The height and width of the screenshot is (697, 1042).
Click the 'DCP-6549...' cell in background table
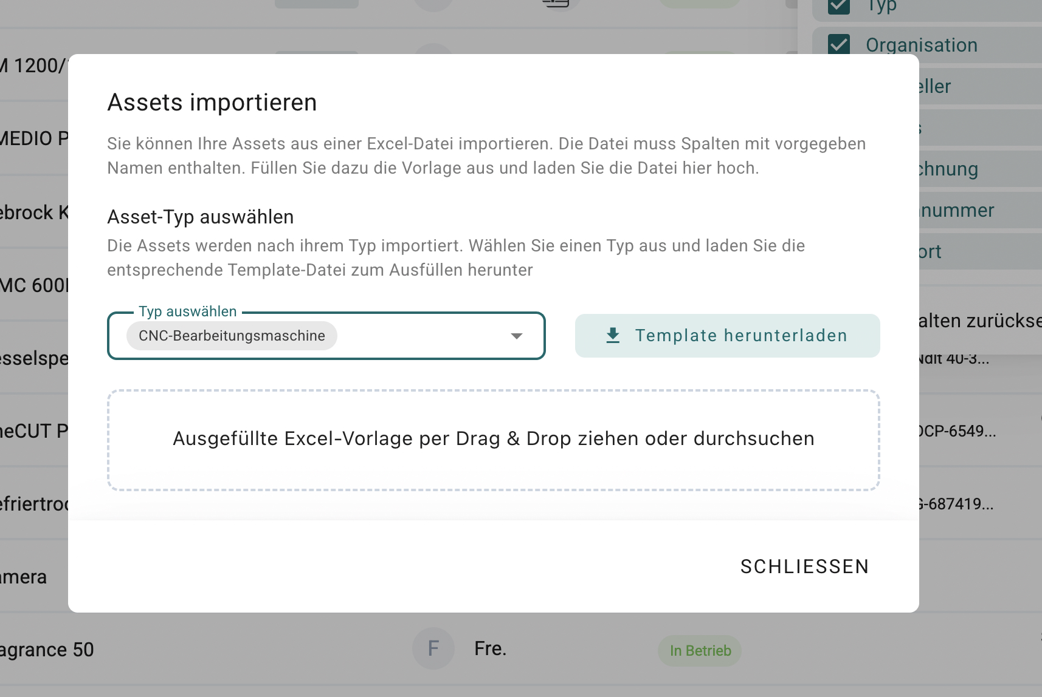tap(957, 431)
